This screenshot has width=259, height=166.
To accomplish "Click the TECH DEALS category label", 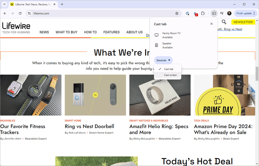I will [201, 121].
